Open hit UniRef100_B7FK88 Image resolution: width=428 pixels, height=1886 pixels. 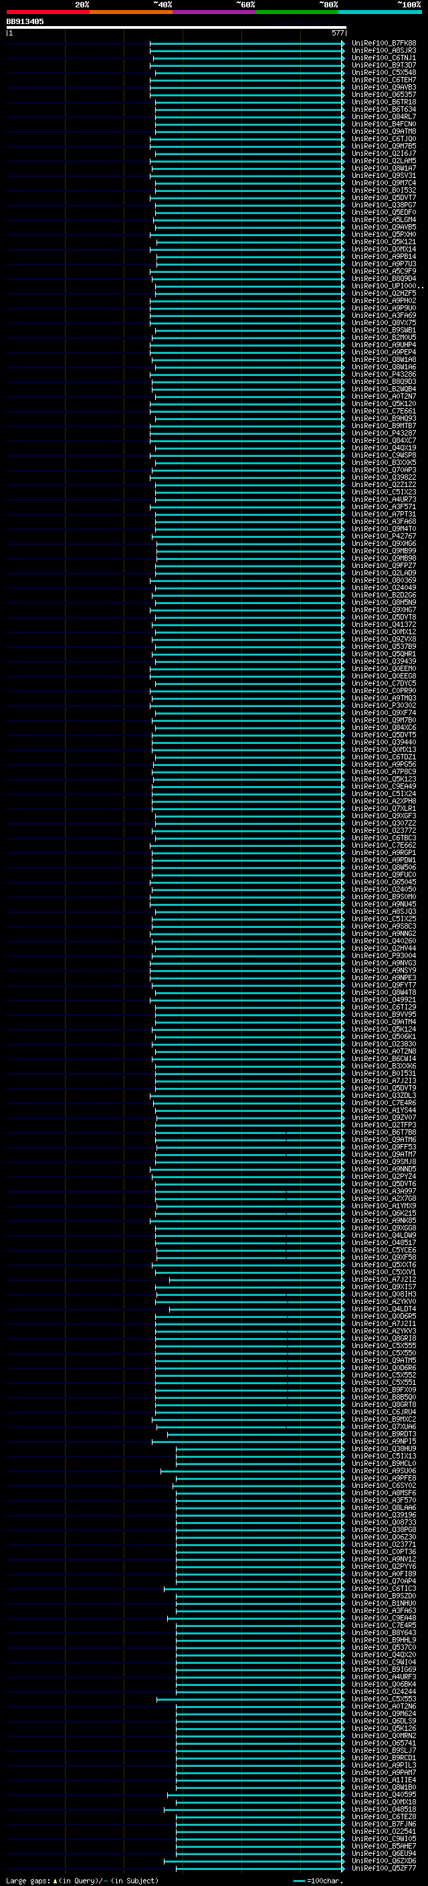pos(383,43)
